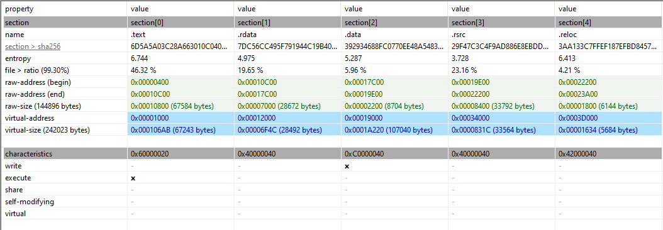Select file ratio 46.32 % cell
Screen dimensions: 663x230
[x=181, y=70]
